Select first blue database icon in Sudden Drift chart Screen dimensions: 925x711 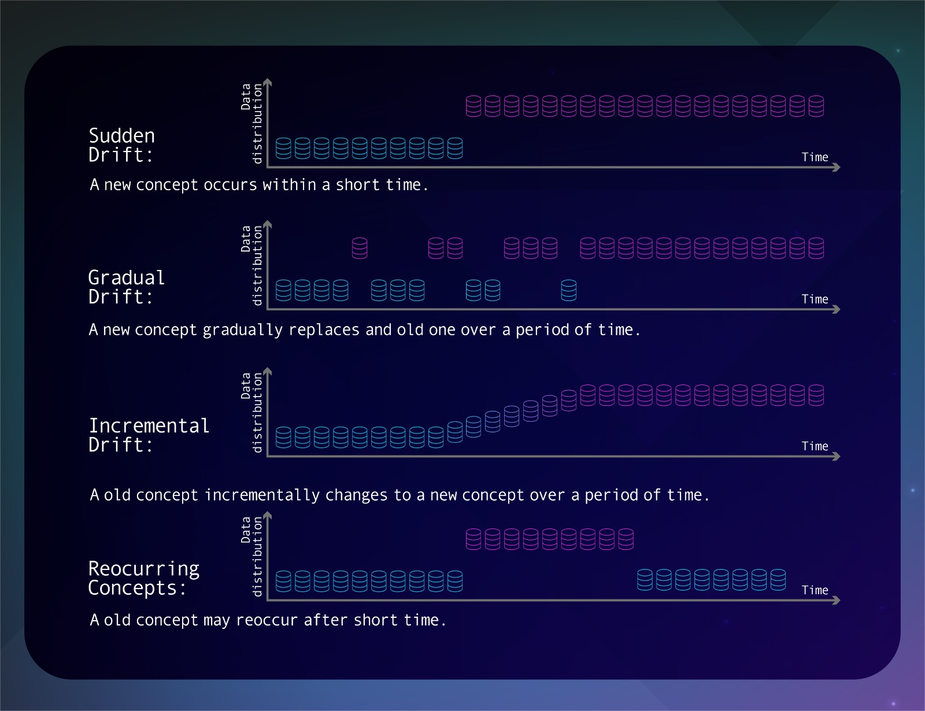tap(283, 148)
